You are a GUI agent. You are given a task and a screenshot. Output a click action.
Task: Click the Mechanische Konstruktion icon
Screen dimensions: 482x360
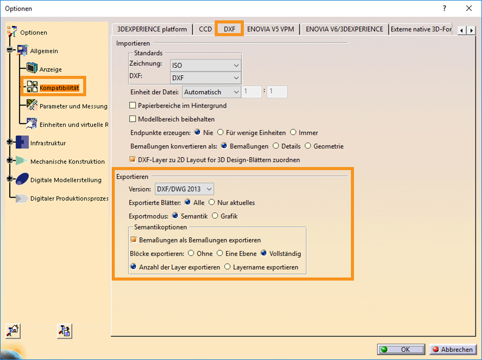point(21,161)
